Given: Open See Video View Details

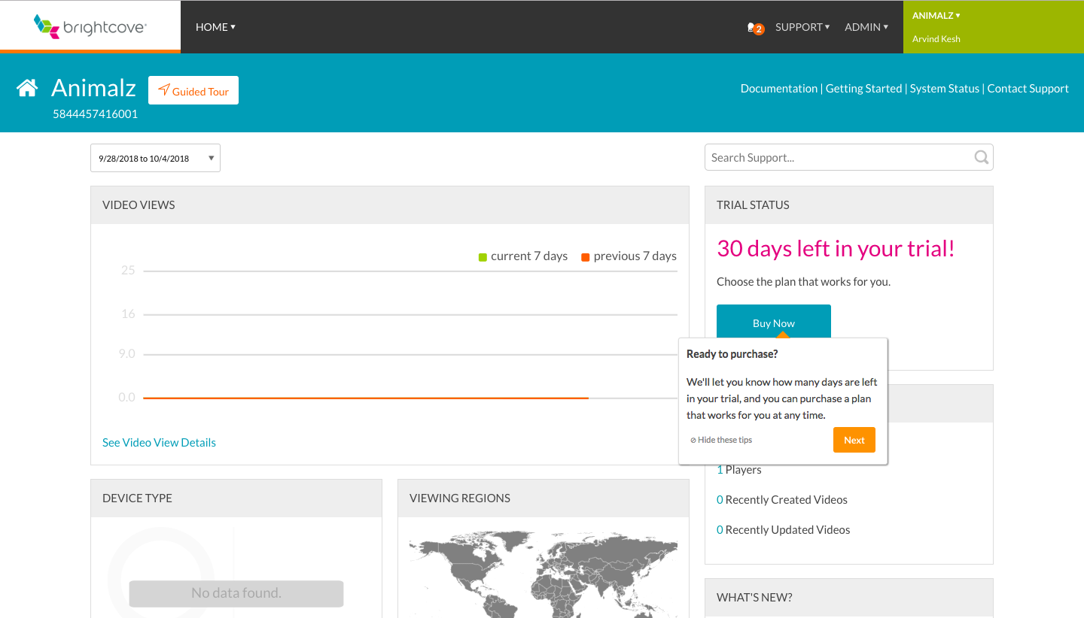Looking at the screenshot, I should (159, 442).
